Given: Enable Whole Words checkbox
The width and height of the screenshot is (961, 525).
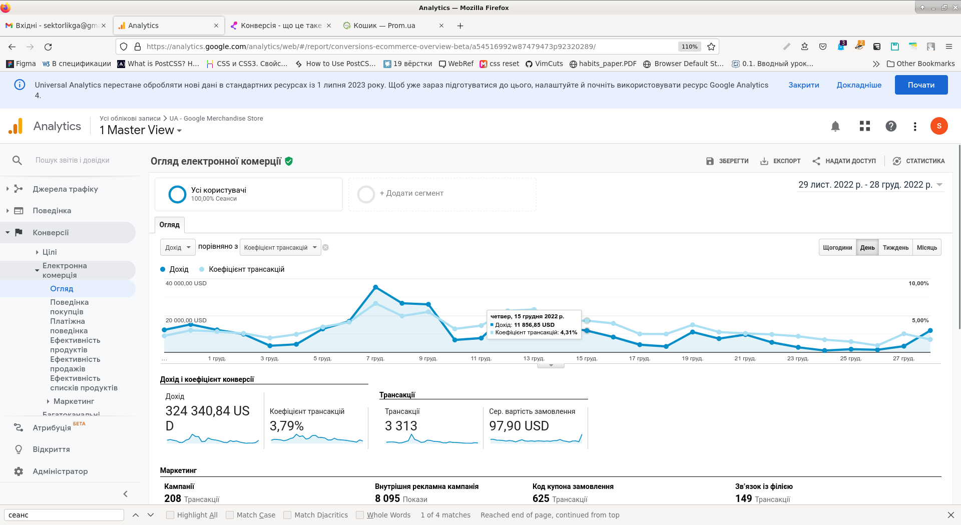Looking at the screenshot, I should point(360,515).
